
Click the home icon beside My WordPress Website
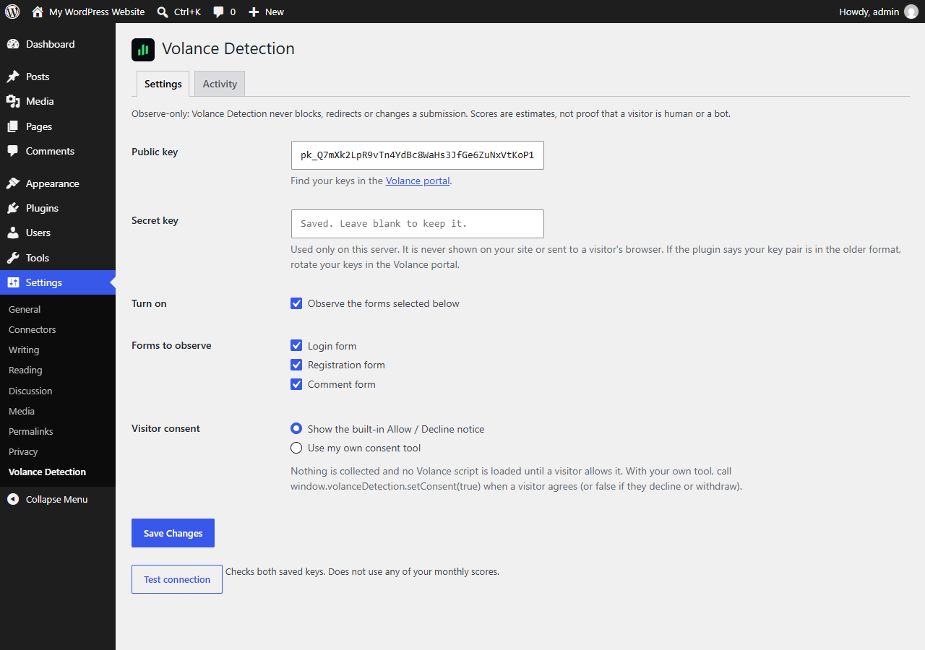tap(38, 12)
